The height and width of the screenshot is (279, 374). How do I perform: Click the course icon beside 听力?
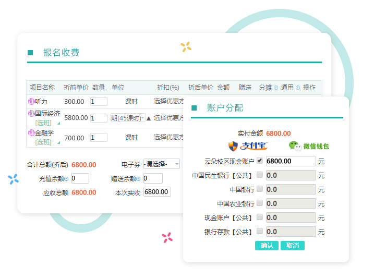(31, 101)
